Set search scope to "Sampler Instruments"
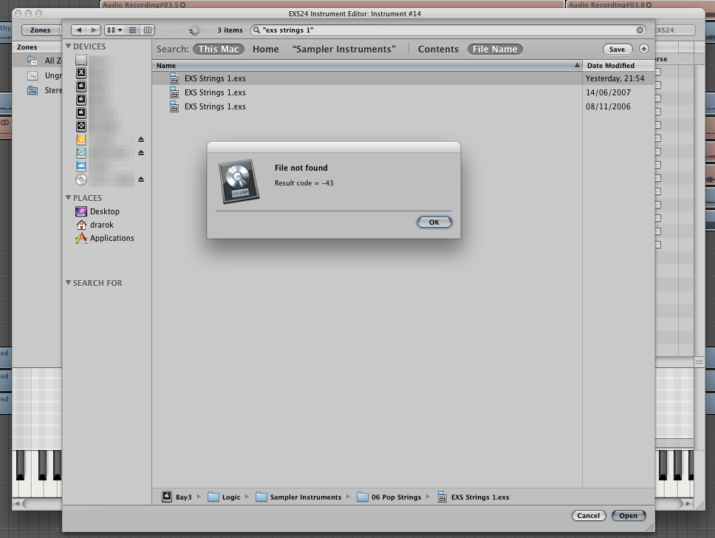 coord(343,50)
